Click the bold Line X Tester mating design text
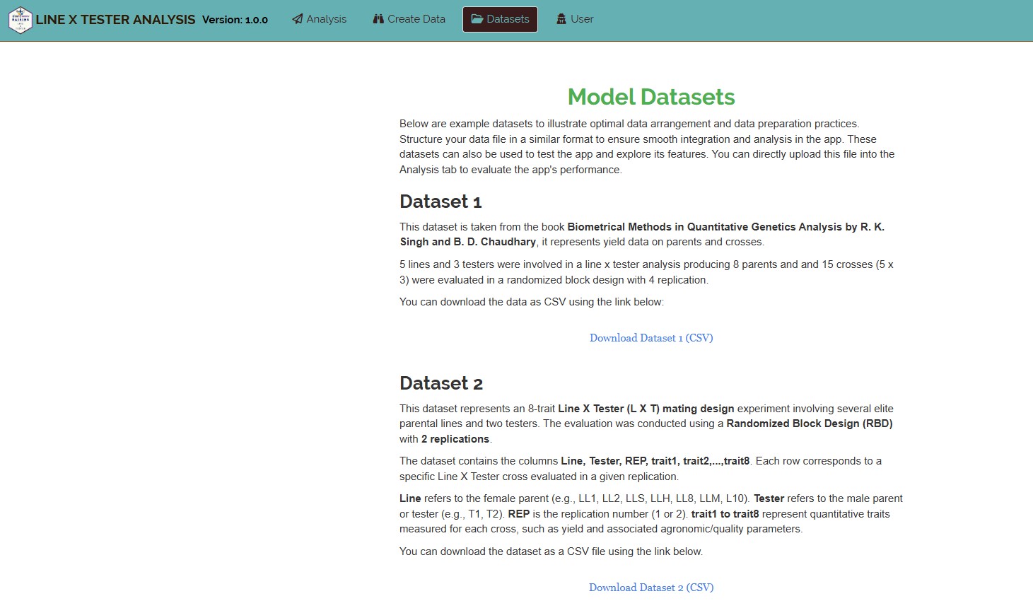The image size is (1033, 613). (646, 409)
